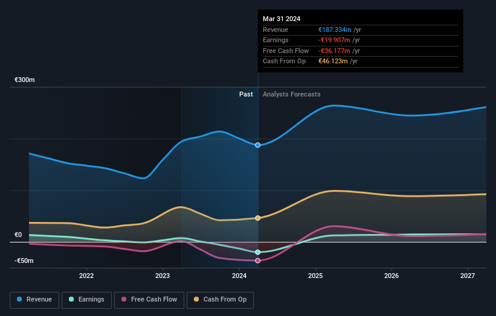Select the 2022 x-axis label

pyautogui.click(x=86, y=276)
